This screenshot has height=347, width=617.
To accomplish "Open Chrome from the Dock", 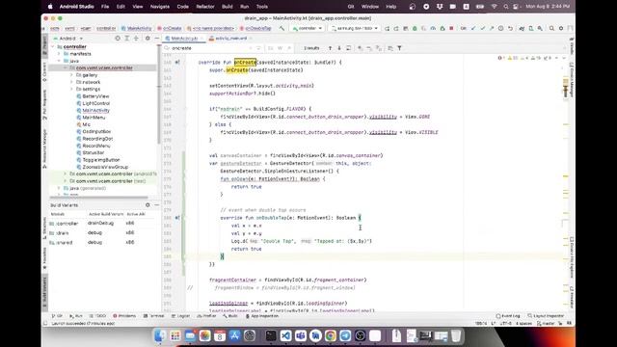I will tap(330, 335).
